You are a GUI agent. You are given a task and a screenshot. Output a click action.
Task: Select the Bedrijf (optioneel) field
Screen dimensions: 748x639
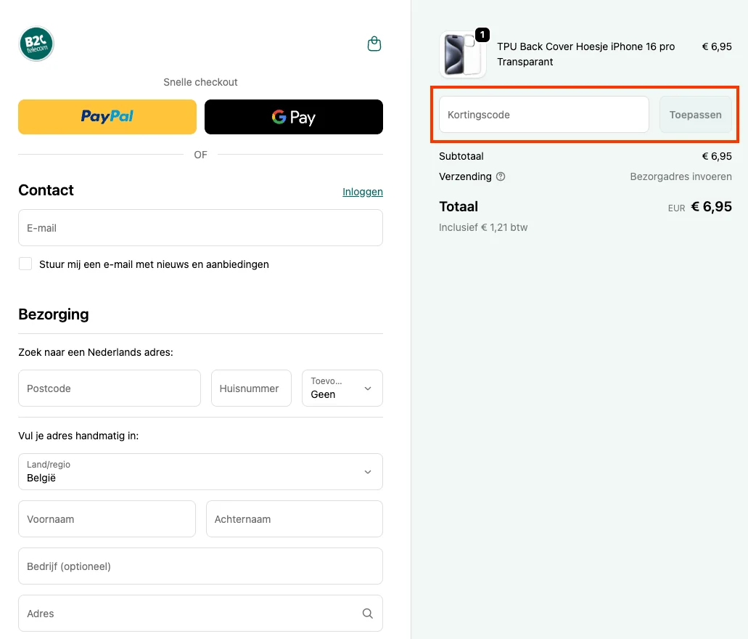click(200, 566)
